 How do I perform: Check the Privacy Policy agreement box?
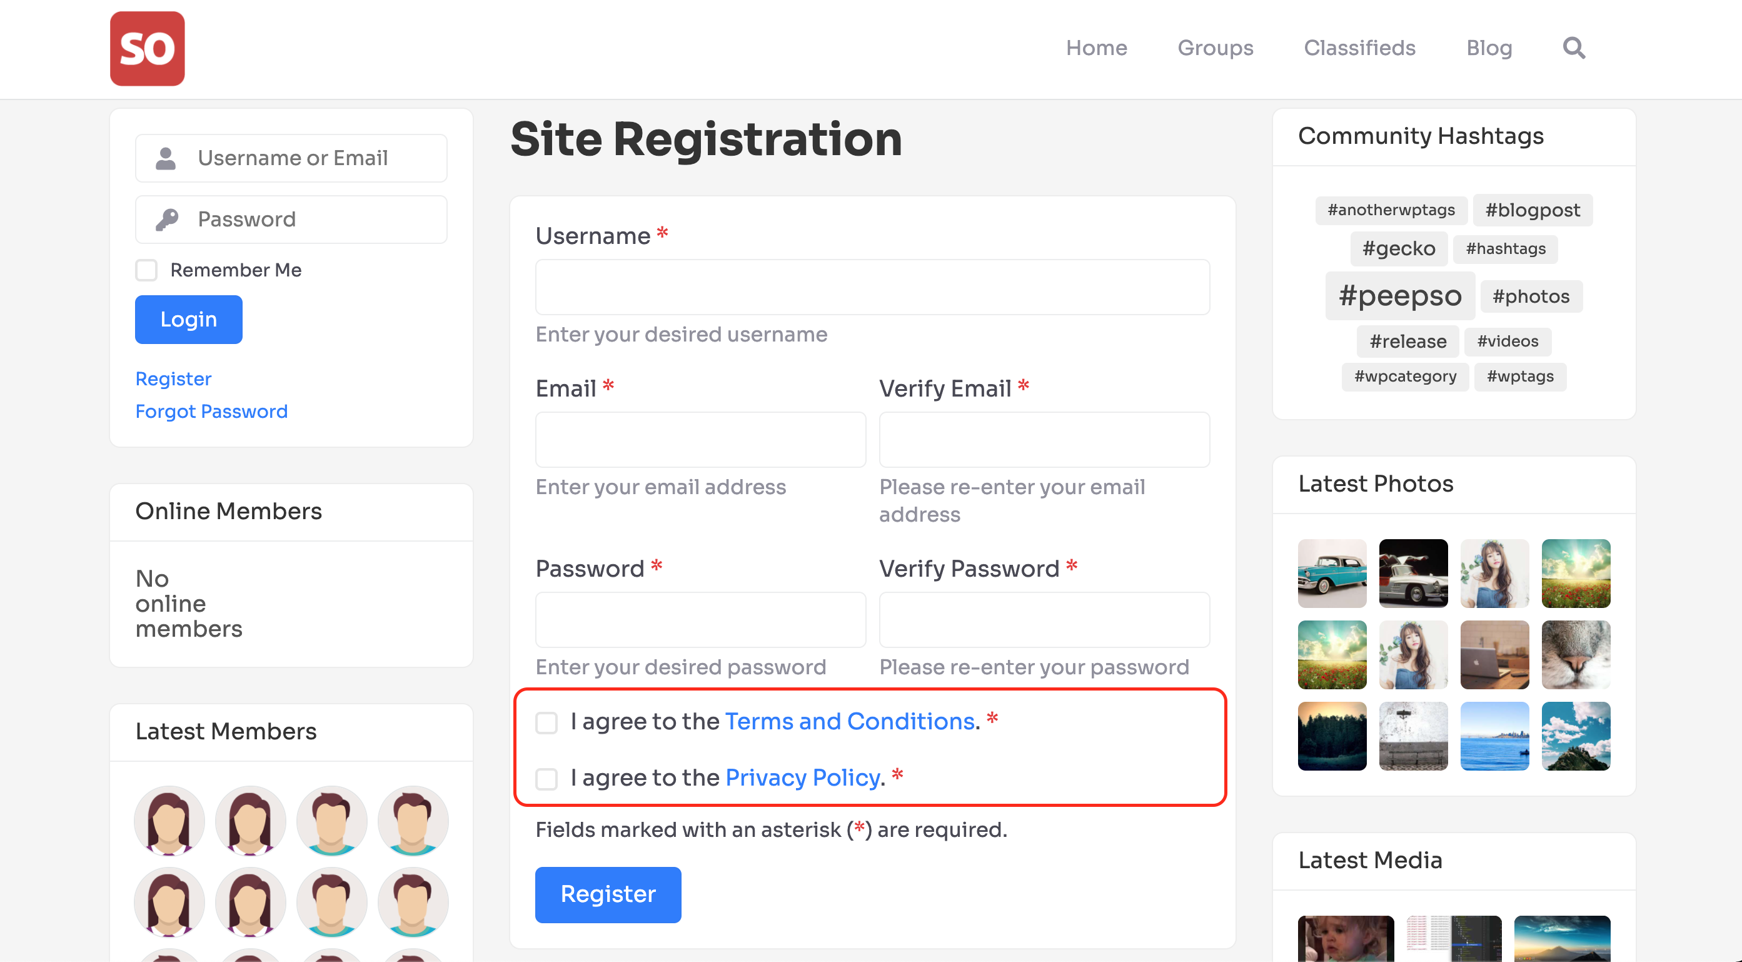(546, 779)
